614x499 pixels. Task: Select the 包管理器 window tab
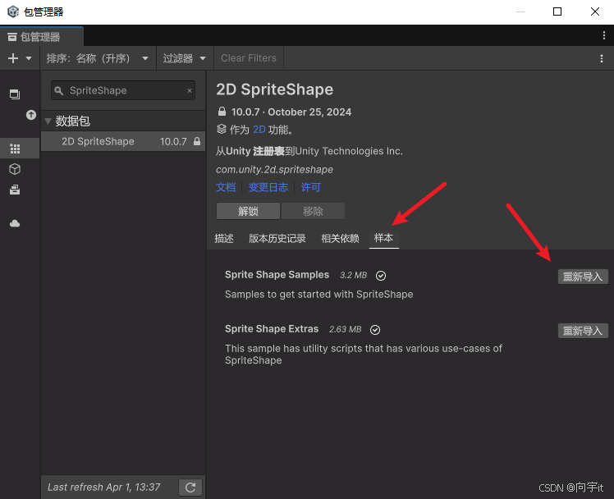point(41,37)
